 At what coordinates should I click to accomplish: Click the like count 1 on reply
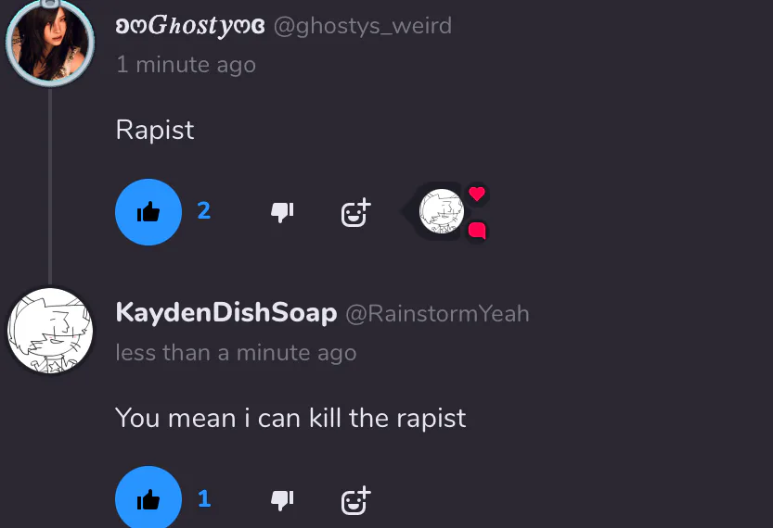204,499
